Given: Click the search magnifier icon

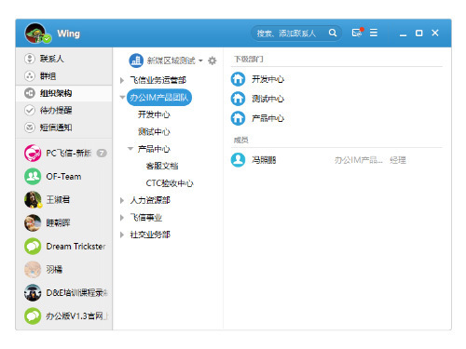Looking at the screenshot, I should [x=333, y=33].
